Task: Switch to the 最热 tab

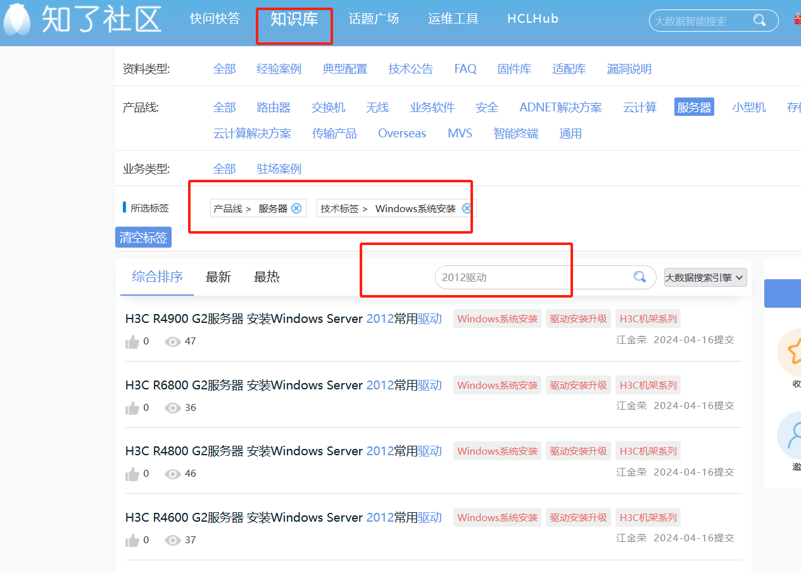Action: [x=267, y=277]
